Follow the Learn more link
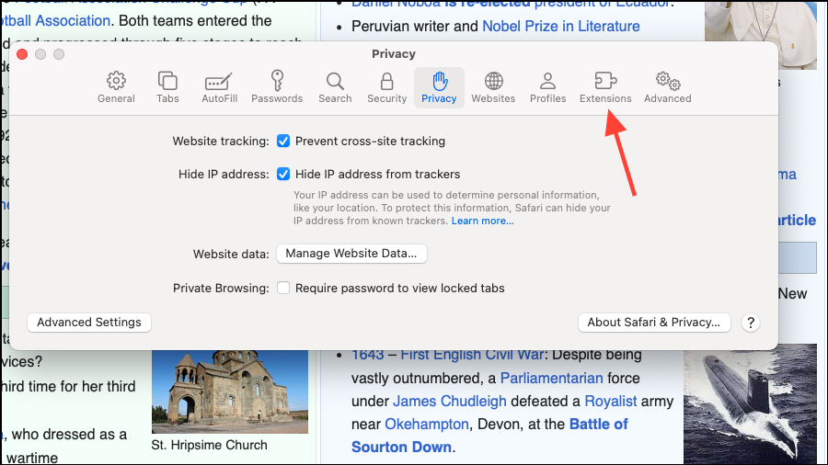This screenshot has width=828, height=465. [x=482, y=221]
